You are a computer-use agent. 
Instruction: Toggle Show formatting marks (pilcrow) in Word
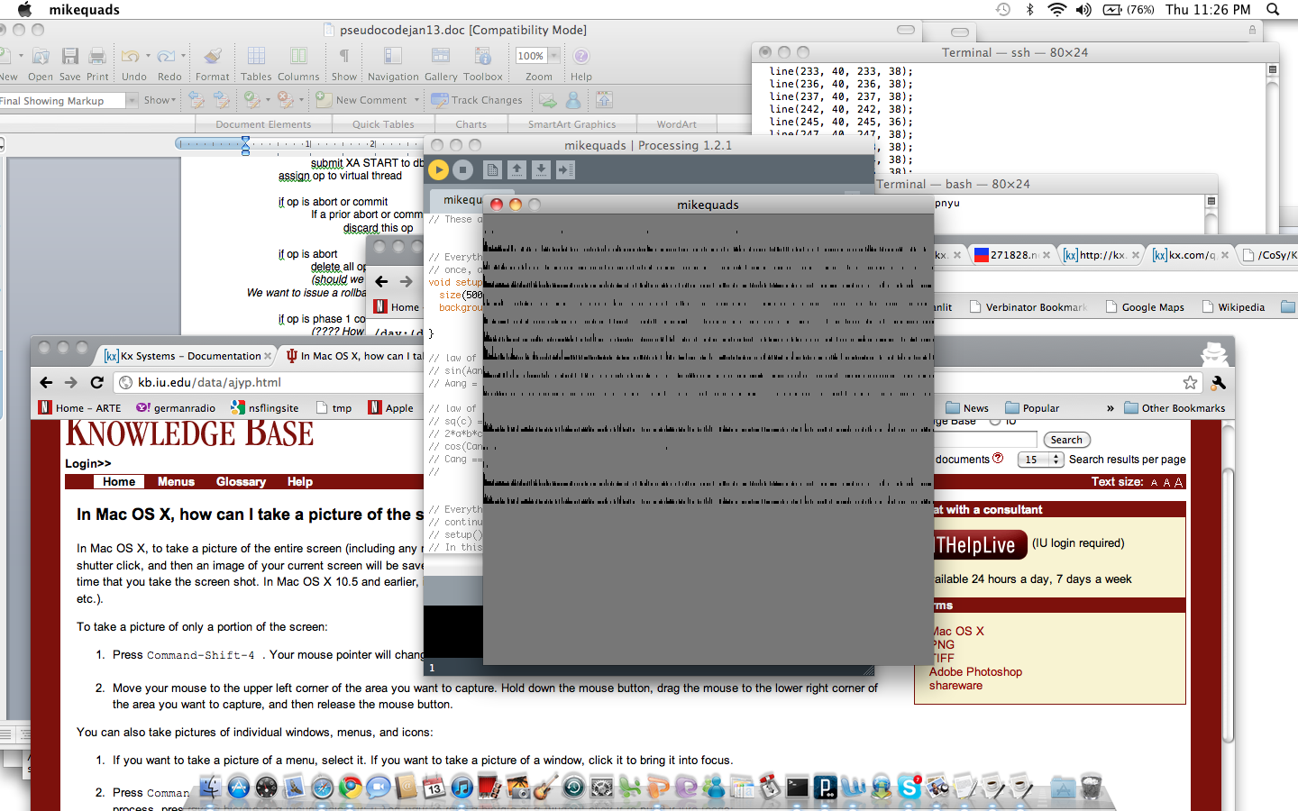[x=343, y=57]
